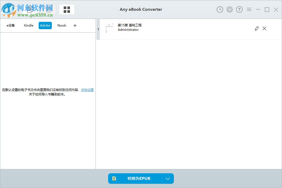Screen dimensions: 282x188
Task: Open the grid view layout button
Action: (67, 9)
